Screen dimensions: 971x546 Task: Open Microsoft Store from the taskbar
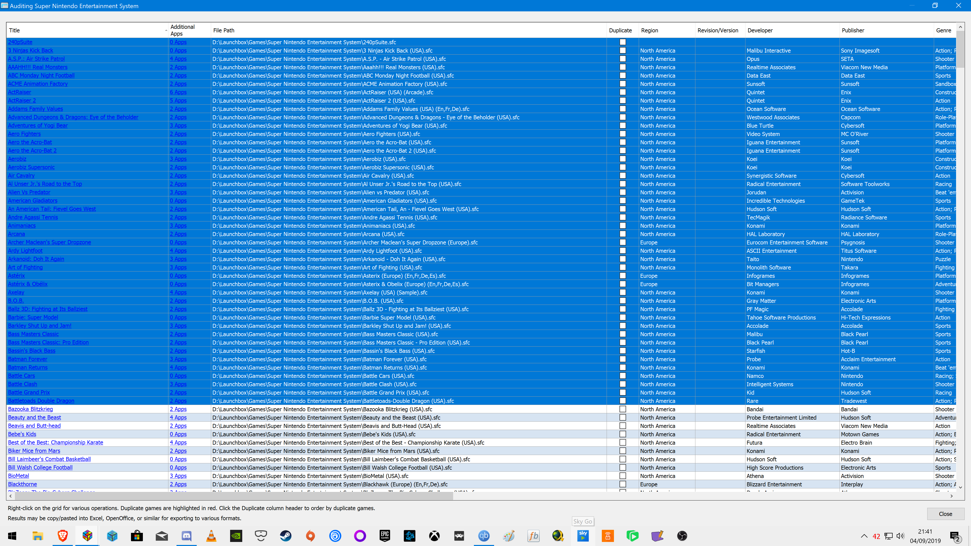tap(137, 535)
